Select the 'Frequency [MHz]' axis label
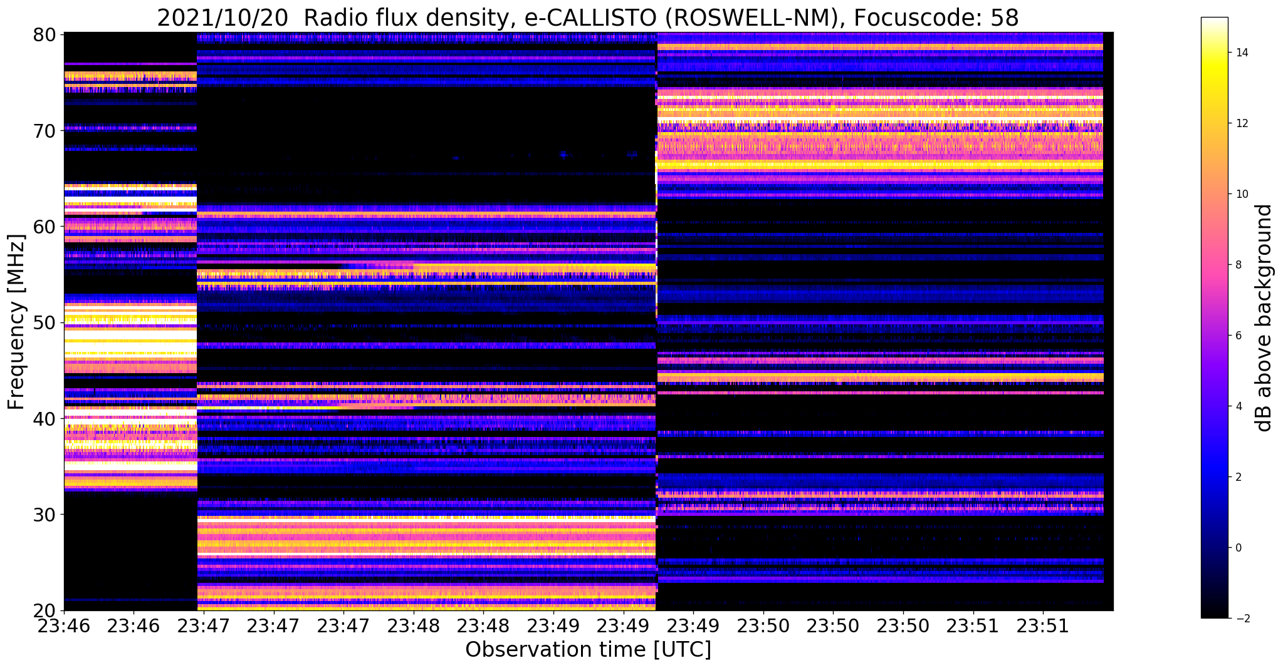1283x668 pixels. coord(17,322)
